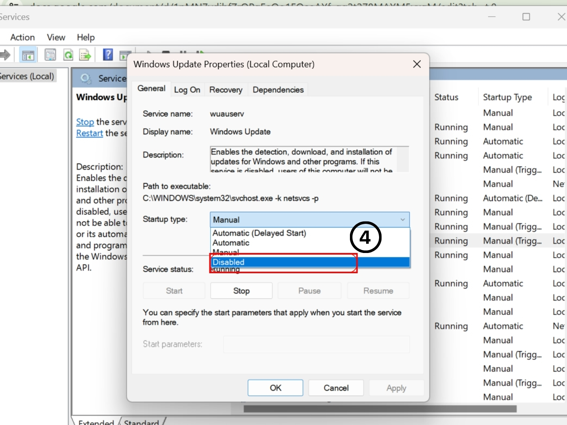
Task: Click the Cancel button
Action: 336,388
